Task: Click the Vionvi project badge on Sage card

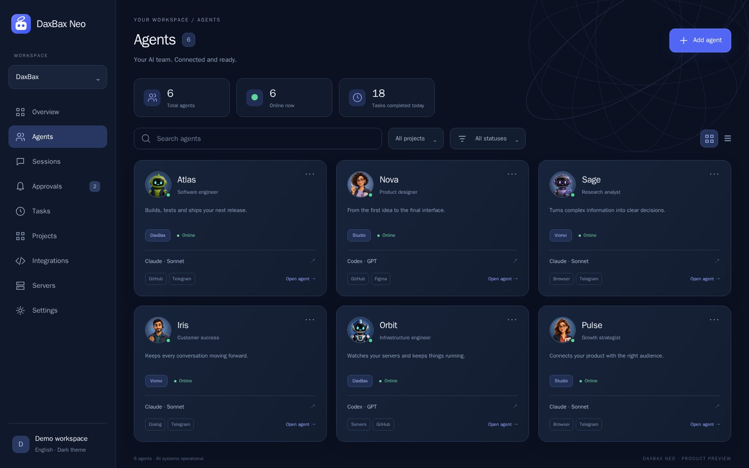Action: click(561, 235)
